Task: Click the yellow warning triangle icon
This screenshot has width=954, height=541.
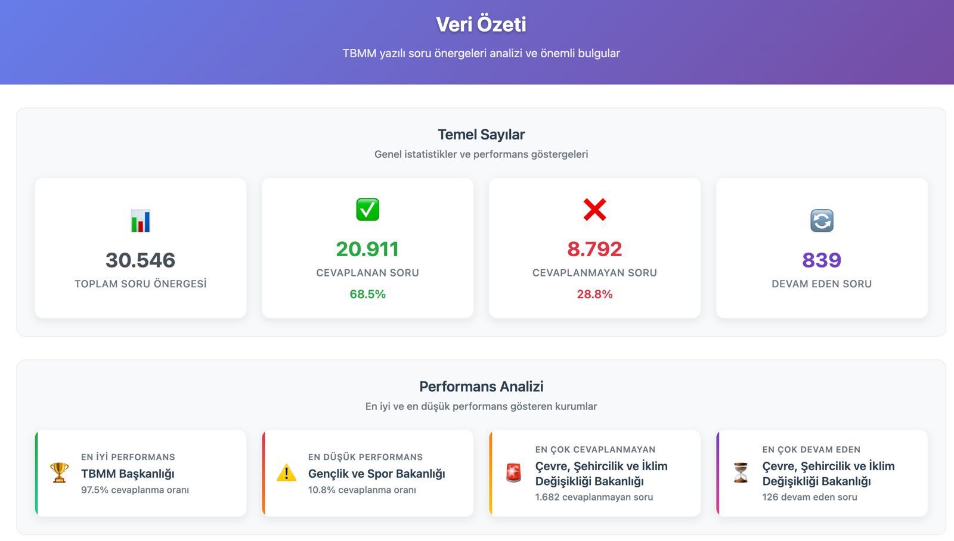Action: (286, 473)
